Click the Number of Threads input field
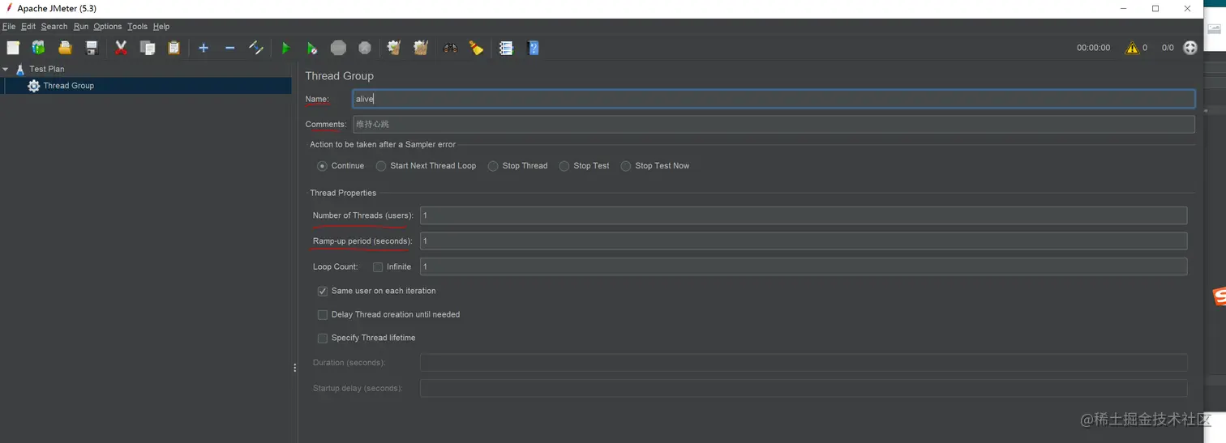 [804, 215]
